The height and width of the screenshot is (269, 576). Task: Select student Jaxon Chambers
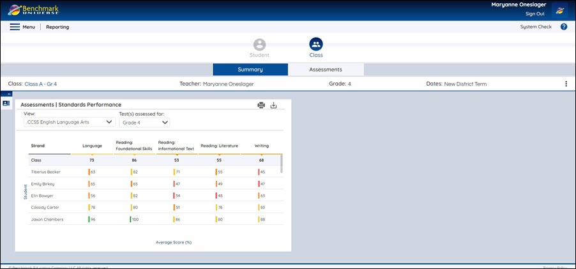tap(47, 219)
